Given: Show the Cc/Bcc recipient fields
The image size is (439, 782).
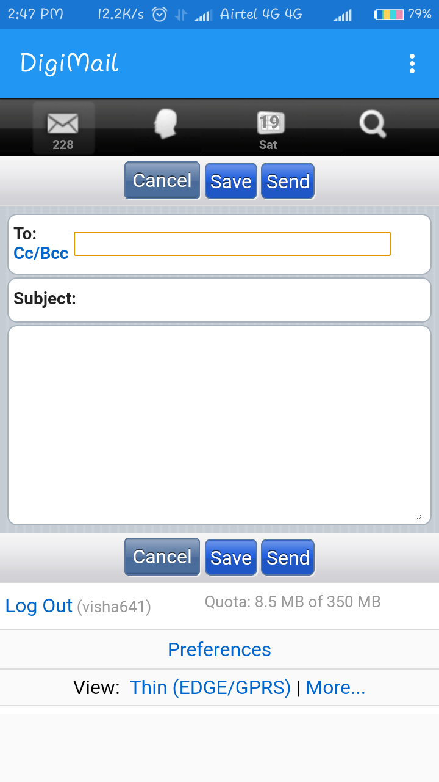Looking at the screenshot, I should tap(40, 254).
